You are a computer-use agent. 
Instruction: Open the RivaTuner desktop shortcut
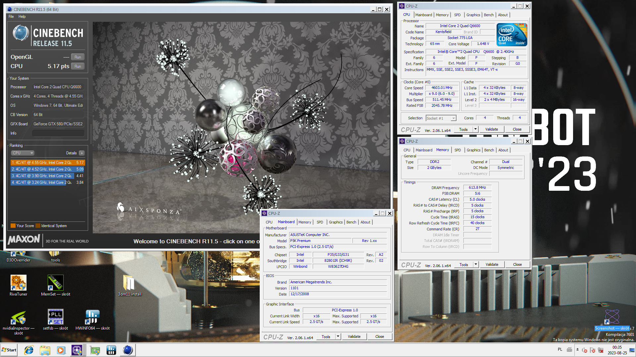(18, 286)
